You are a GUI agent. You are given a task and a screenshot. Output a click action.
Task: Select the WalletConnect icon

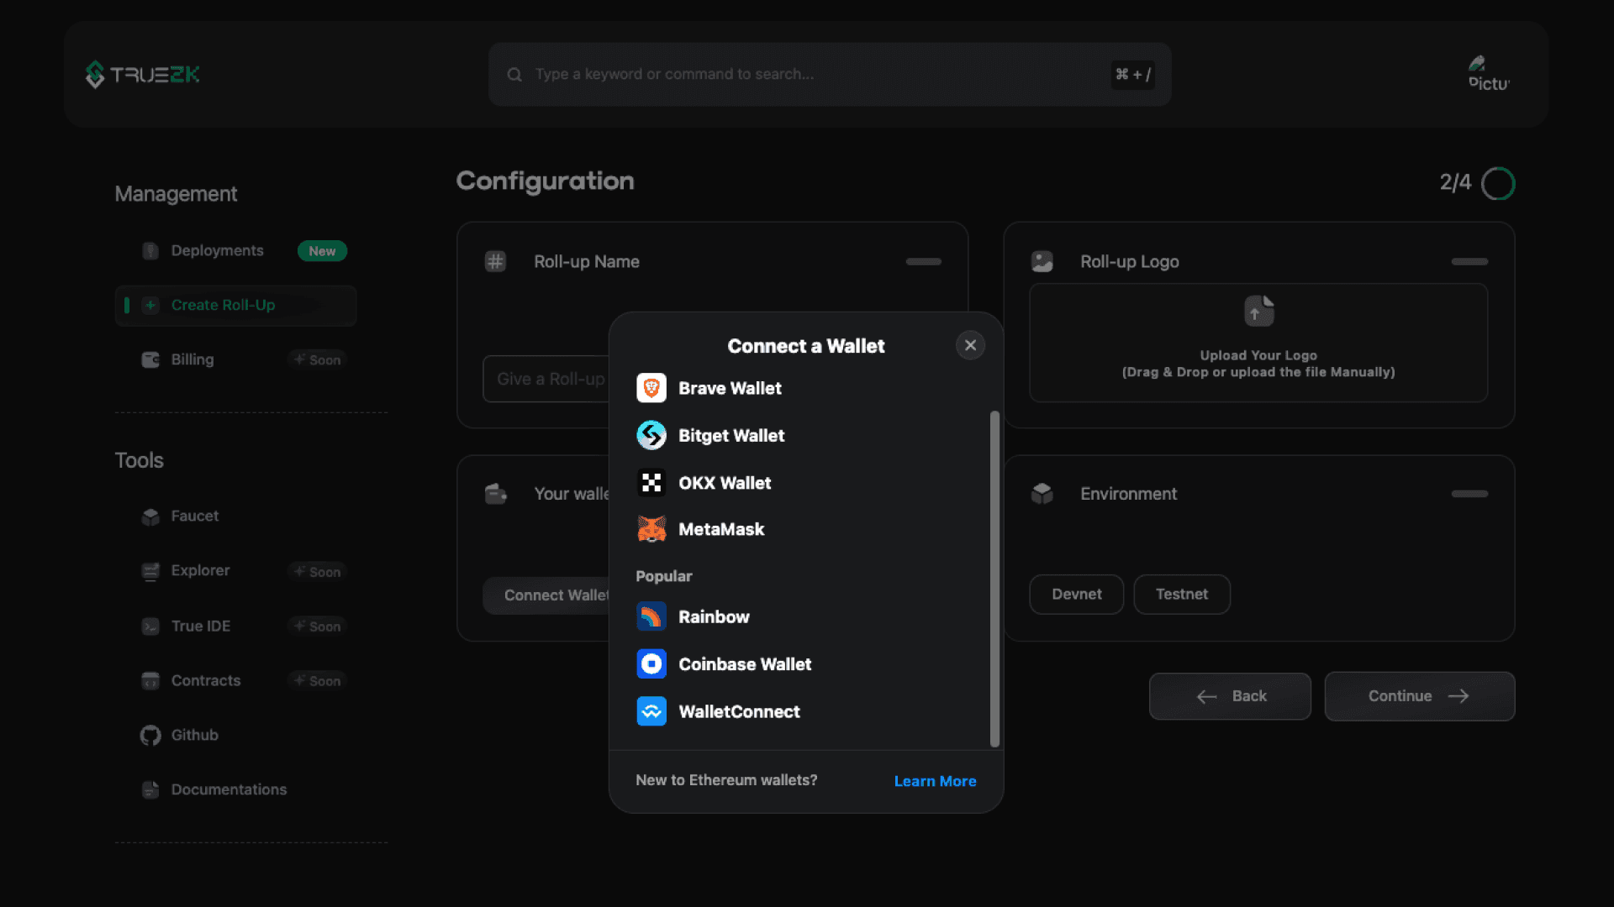pyautogui.click(x=651, y=711)
